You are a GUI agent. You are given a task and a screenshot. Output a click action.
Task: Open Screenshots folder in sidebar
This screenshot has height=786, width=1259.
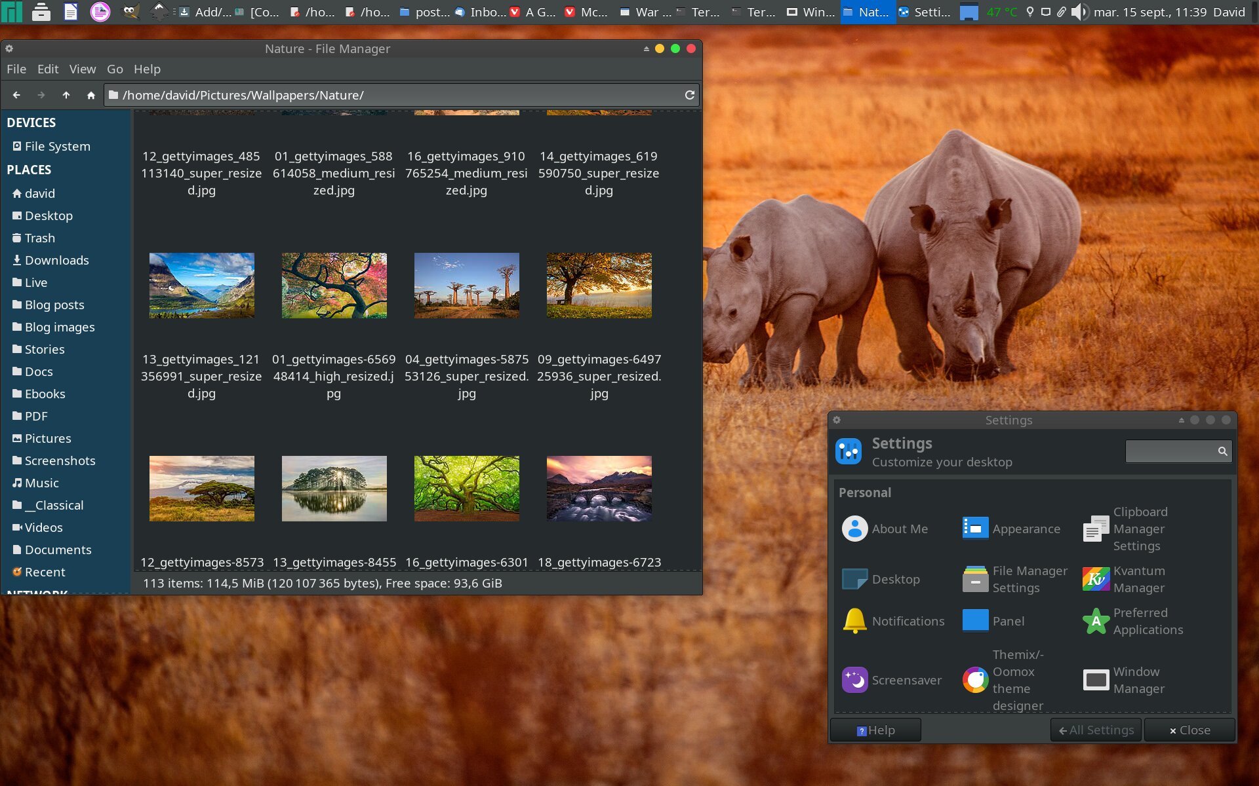[60, 460]
